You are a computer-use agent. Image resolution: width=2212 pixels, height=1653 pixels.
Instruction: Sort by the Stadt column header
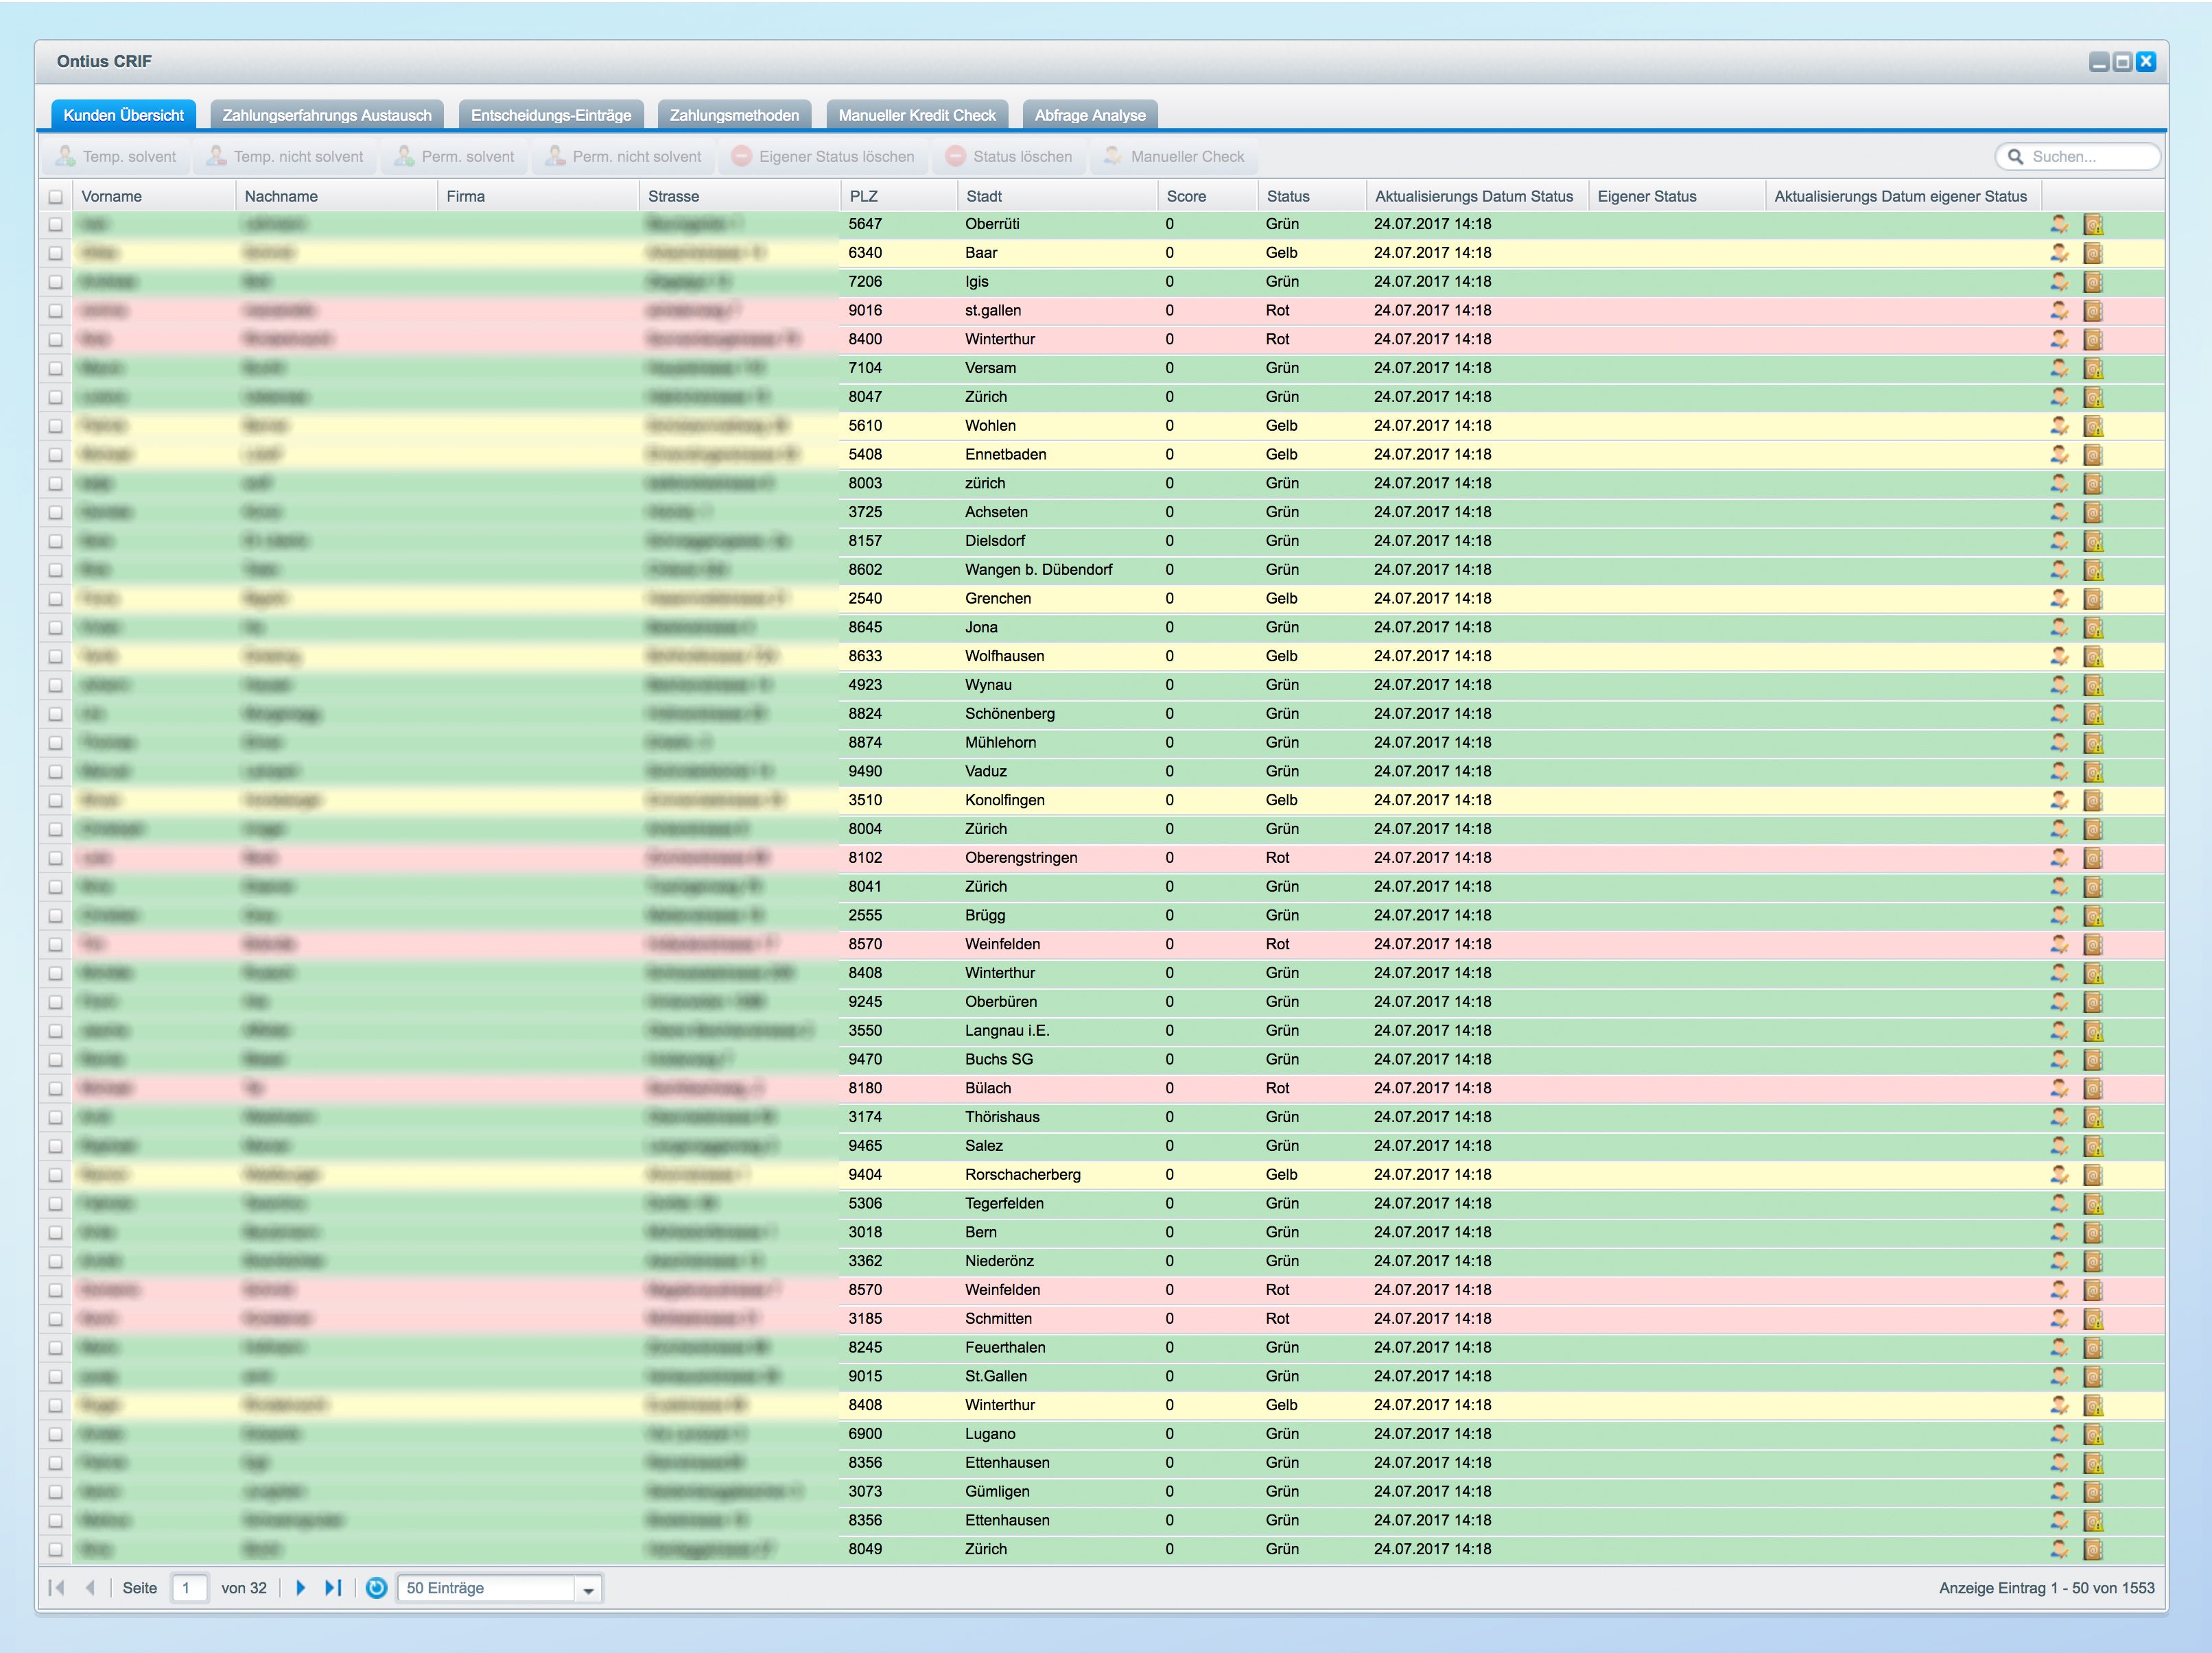click(x=1057, y=197)
